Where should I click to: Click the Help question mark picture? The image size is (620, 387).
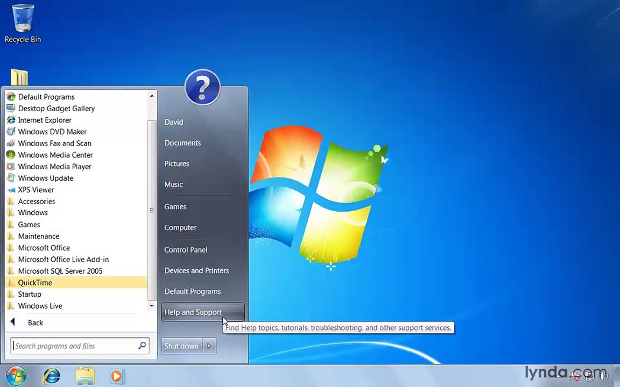(202, 87)
